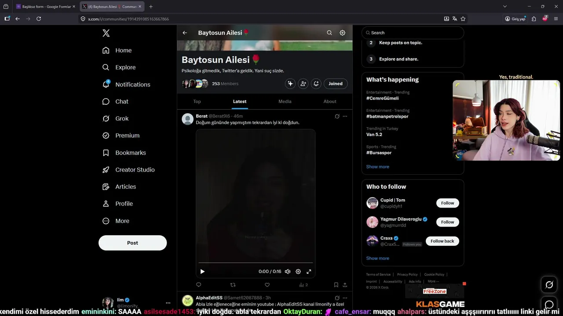The width and height of the screenshot is (563, 316).
Task: Click the Search input field
Action: pos(413,33)
